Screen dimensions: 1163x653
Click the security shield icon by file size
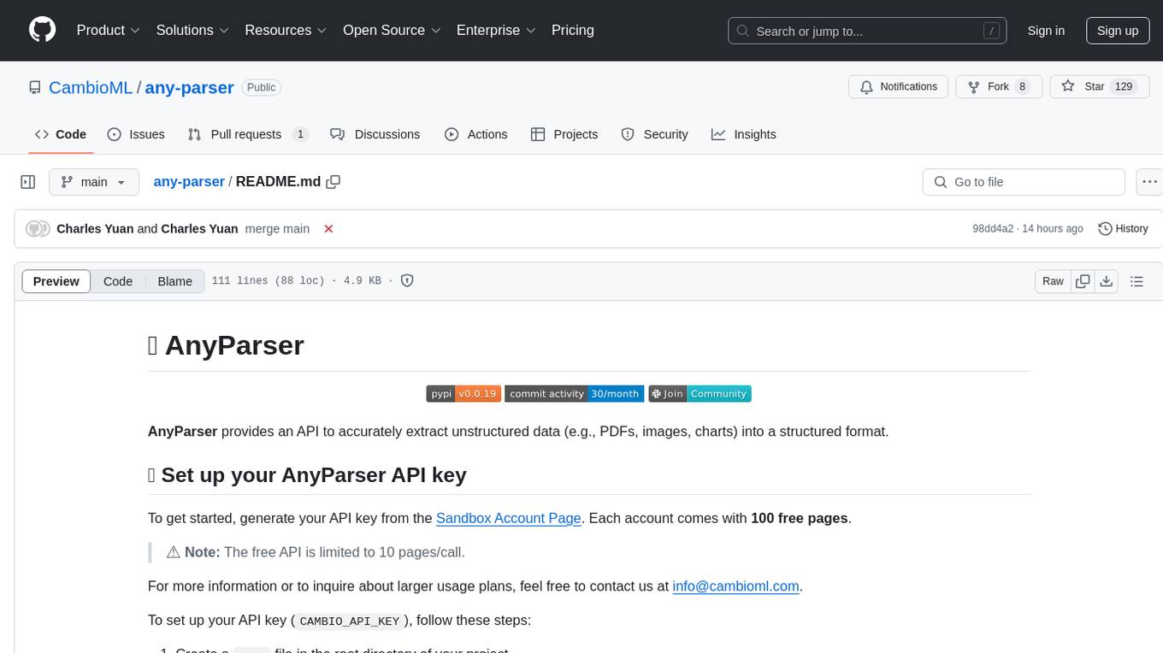(x=407, y=280)
